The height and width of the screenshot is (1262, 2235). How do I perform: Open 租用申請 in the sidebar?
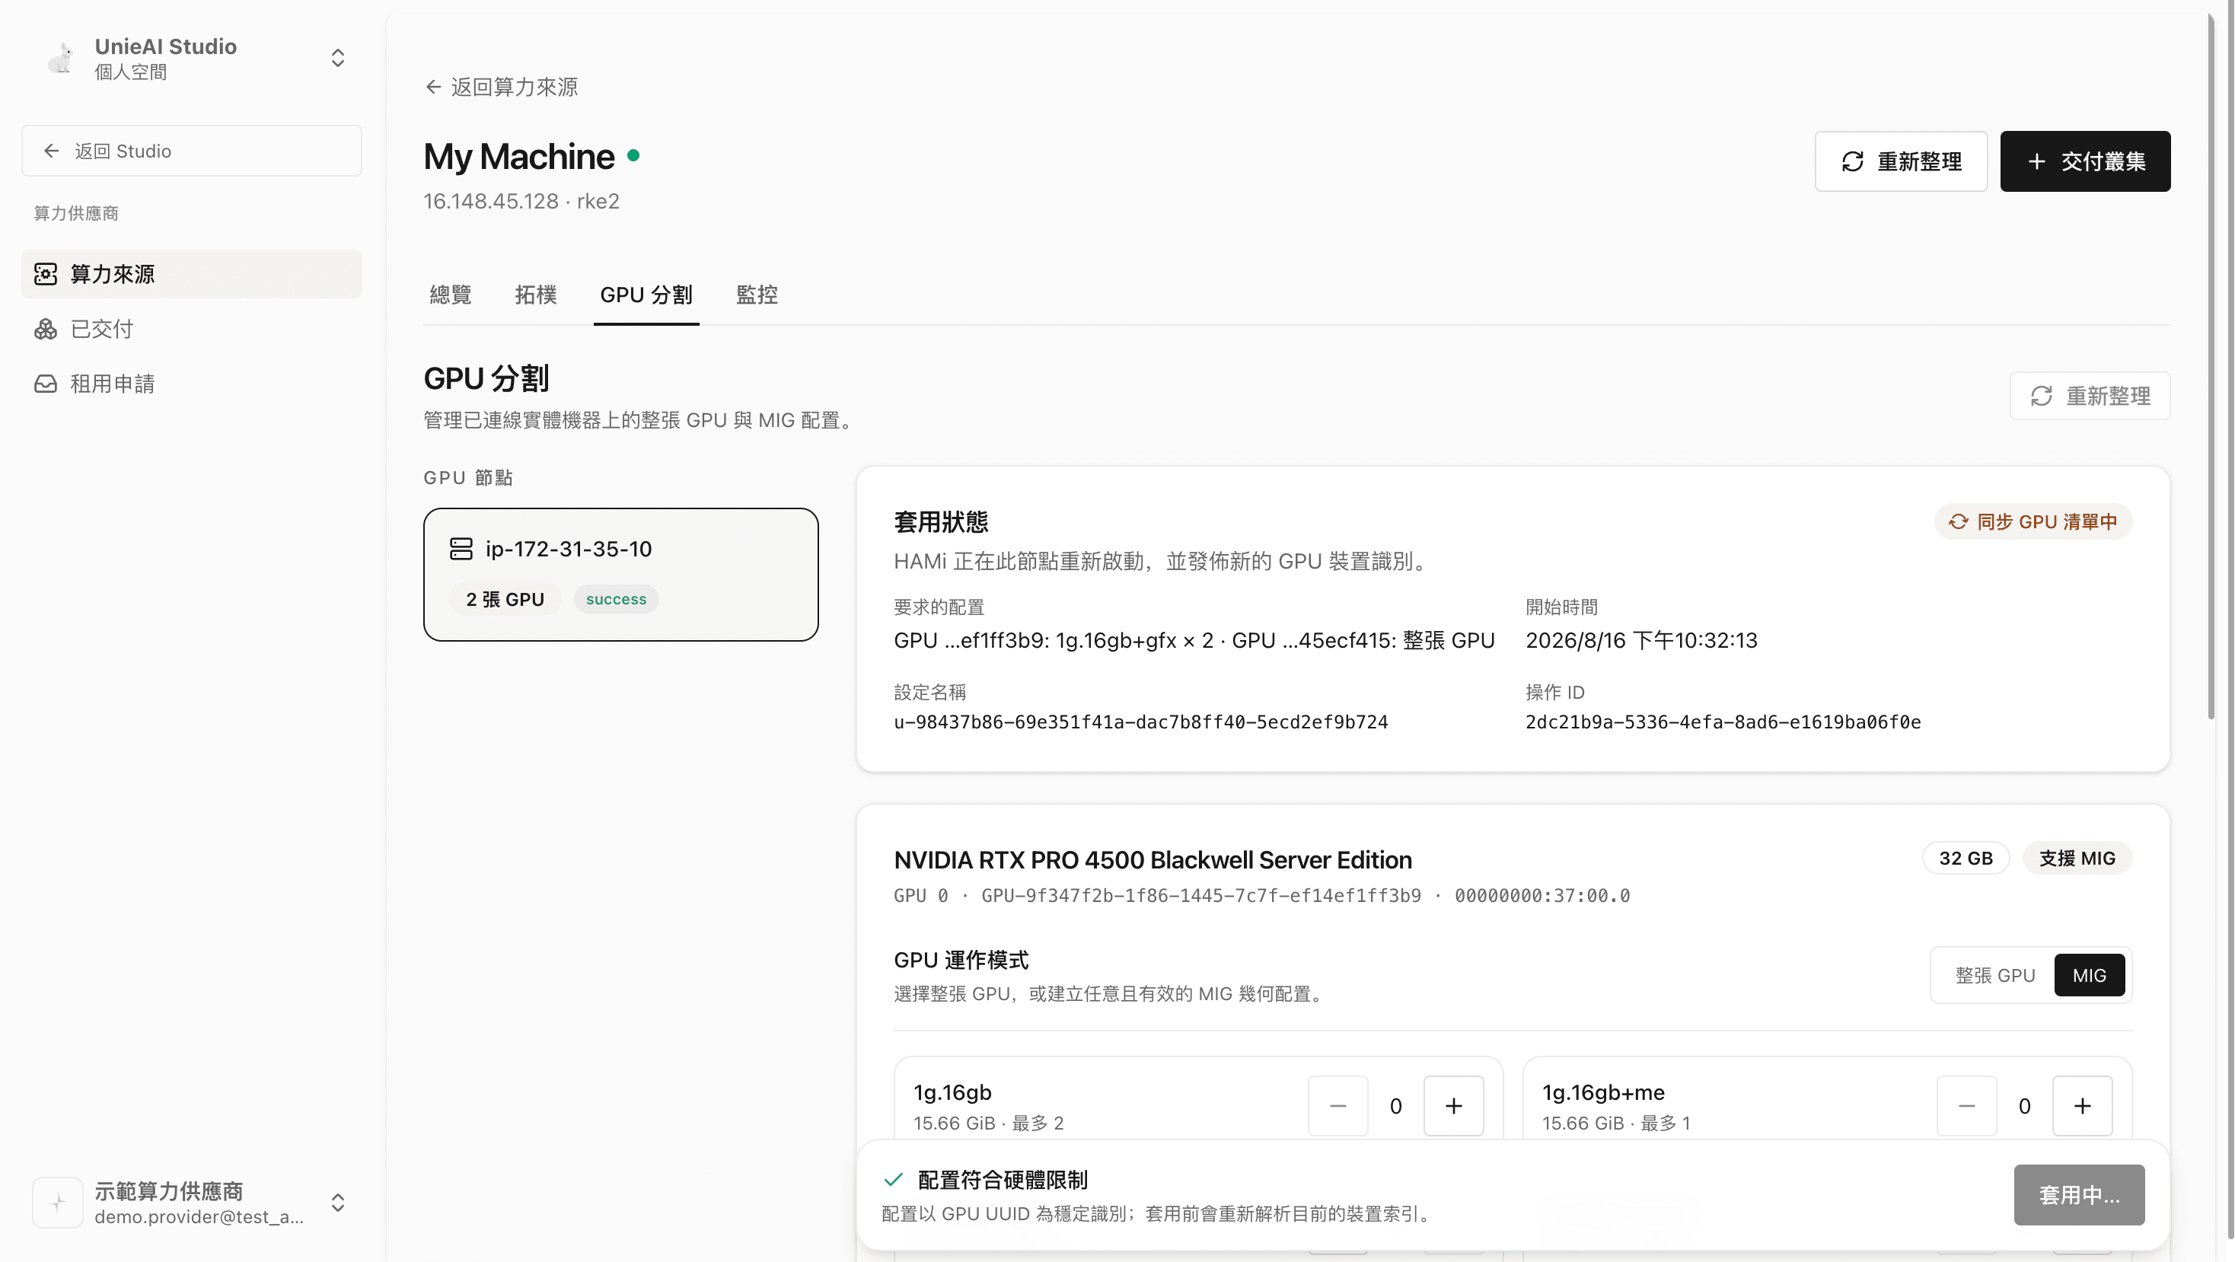tap(192, 384)
